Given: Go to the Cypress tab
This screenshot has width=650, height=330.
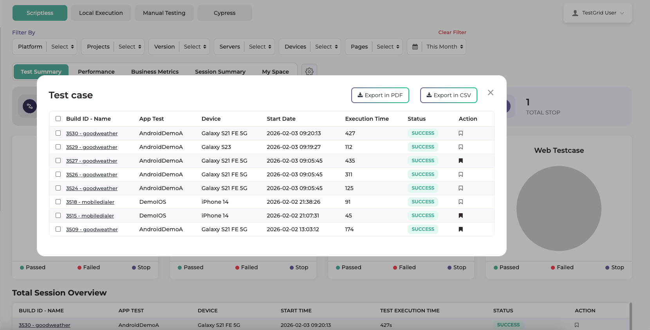Looking at the screenshot, I should 224,13.
